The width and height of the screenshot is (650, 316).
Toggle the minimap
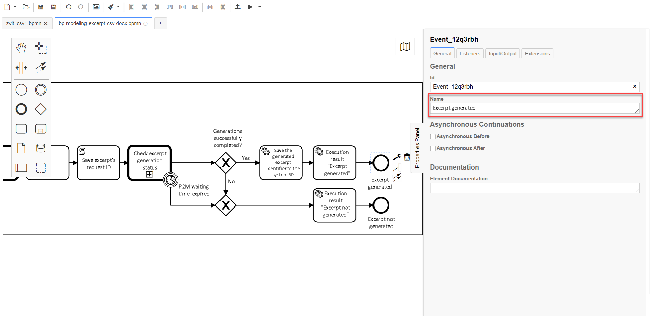point(405,46)
